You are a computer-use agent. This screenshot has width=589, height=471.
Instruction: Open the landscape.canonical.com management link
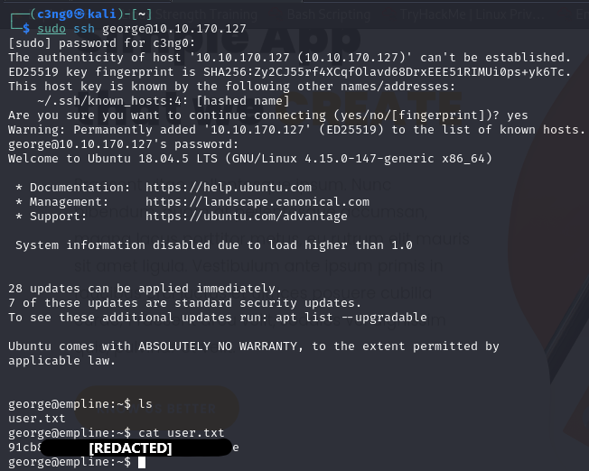click(257, 202)
